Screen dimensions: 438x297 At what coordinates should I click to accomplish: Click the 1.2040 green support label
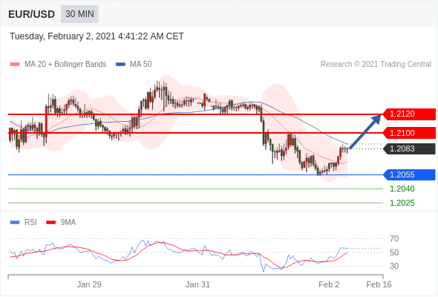(402, 189)
